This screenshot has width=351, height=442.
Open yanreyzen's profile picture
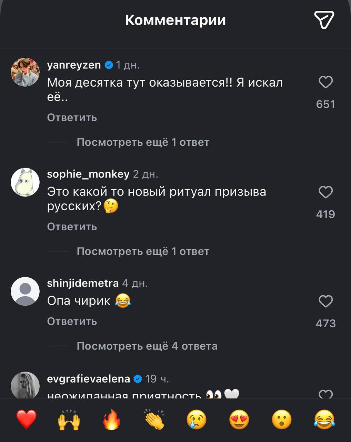coord(25,72)
